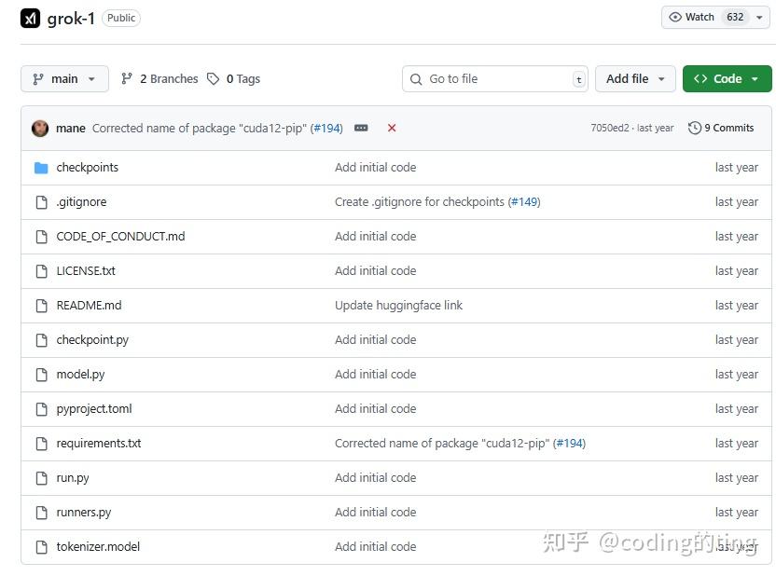The image size is (776, 576).
Task: Open pull request #149 link
Action: (x=524, y=202)
